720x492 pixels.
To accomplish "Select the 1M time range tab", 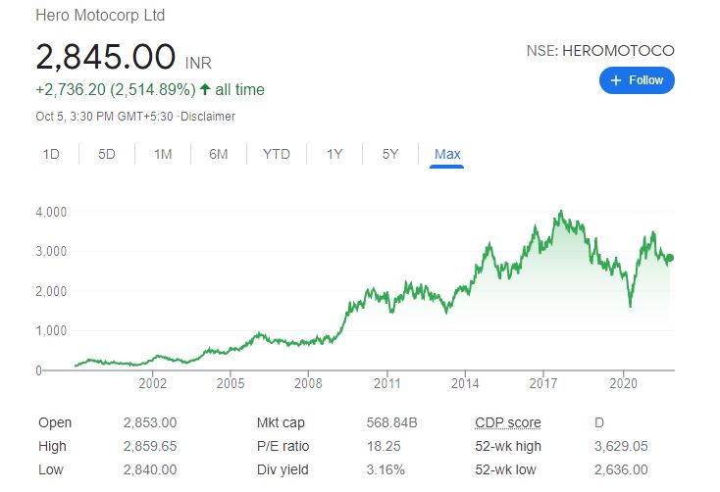I will point(163,154).
